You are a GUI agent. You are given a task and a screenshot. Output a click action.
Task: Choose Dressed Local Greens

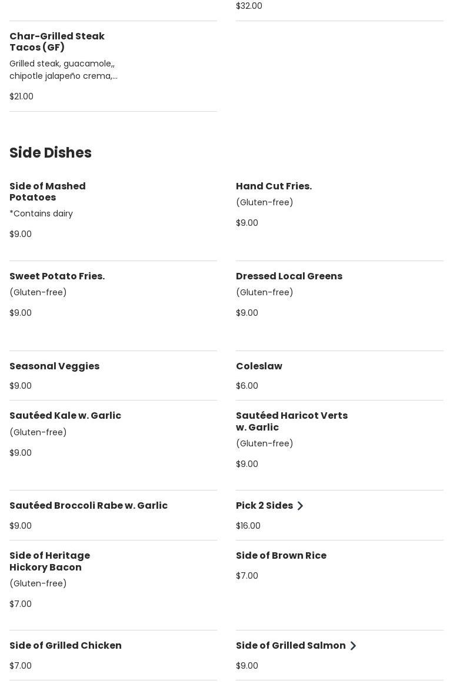click(289, 276)
